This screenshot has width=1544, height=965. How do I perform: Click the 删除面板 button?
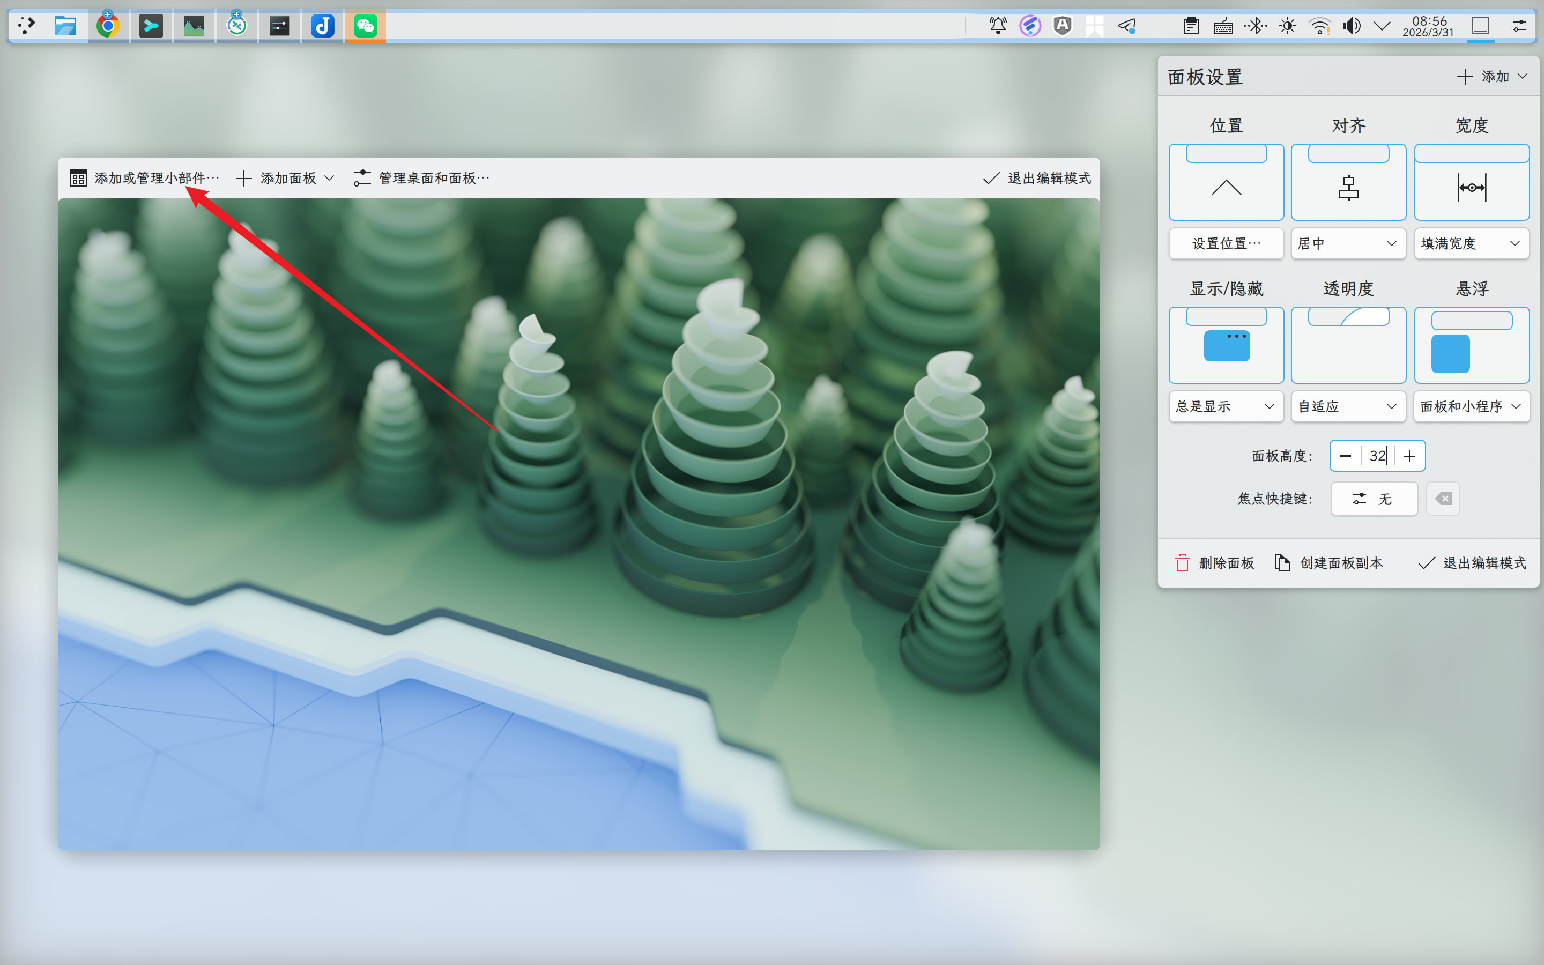coord(1215,562)
